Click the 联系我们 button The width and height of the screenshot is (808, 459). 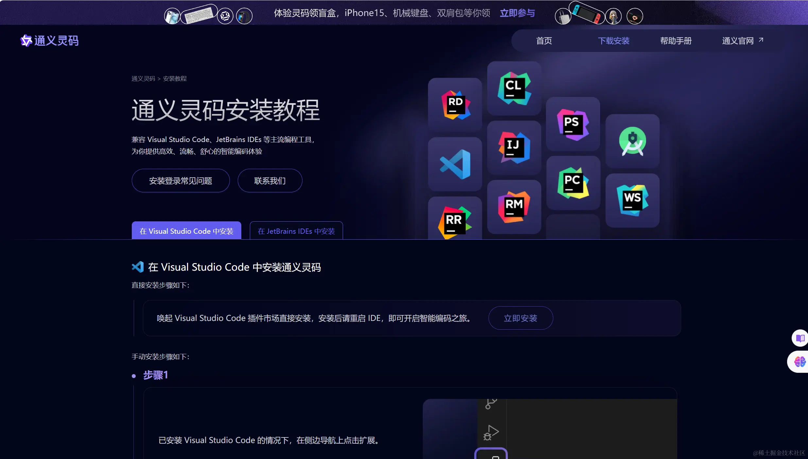coord(270,181)
